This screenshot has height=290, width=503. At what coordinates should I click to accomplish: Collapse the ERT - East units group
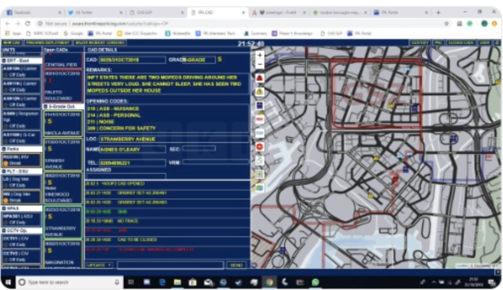(x=4, y=61)
